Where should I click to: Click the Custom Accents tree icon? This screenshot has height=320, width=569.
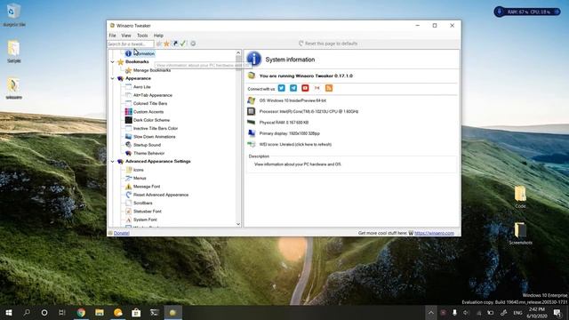[128, 112]
